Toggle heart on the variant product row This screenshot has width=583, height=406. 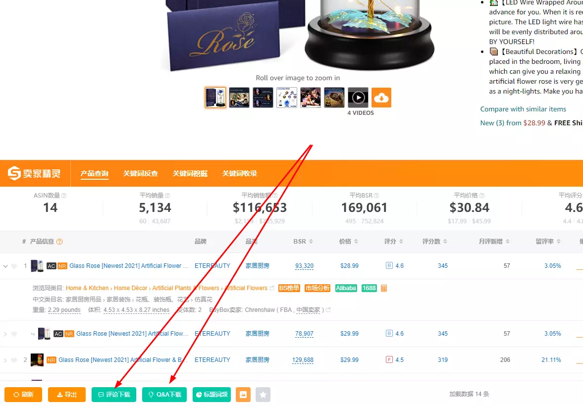click(x=14, y=334)
